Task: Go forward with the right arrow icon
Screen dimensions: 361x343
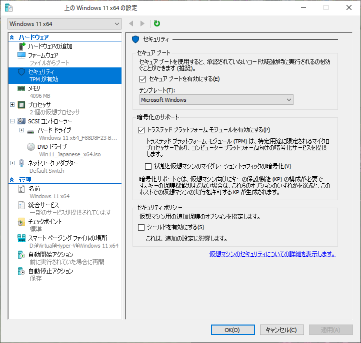Action: coord(142,23)
